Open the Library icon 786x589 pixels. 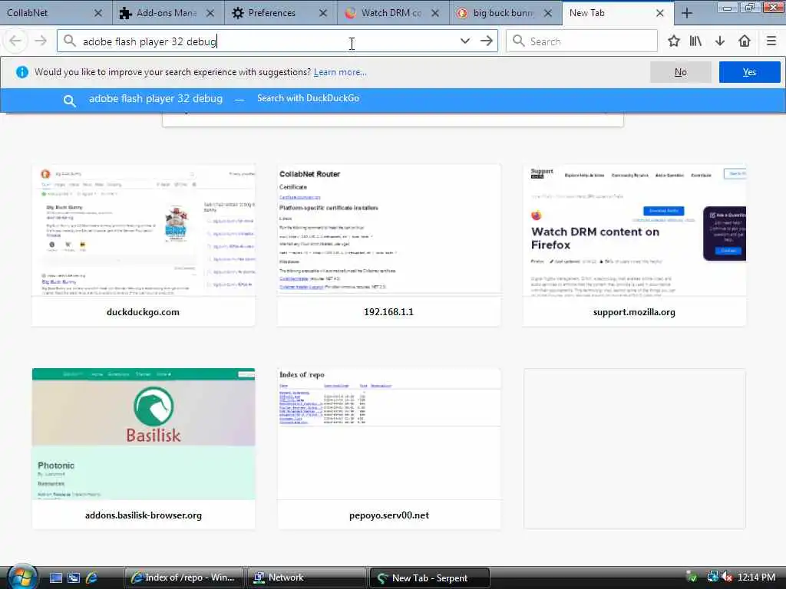pyautogui.click(x=695, y=41)
